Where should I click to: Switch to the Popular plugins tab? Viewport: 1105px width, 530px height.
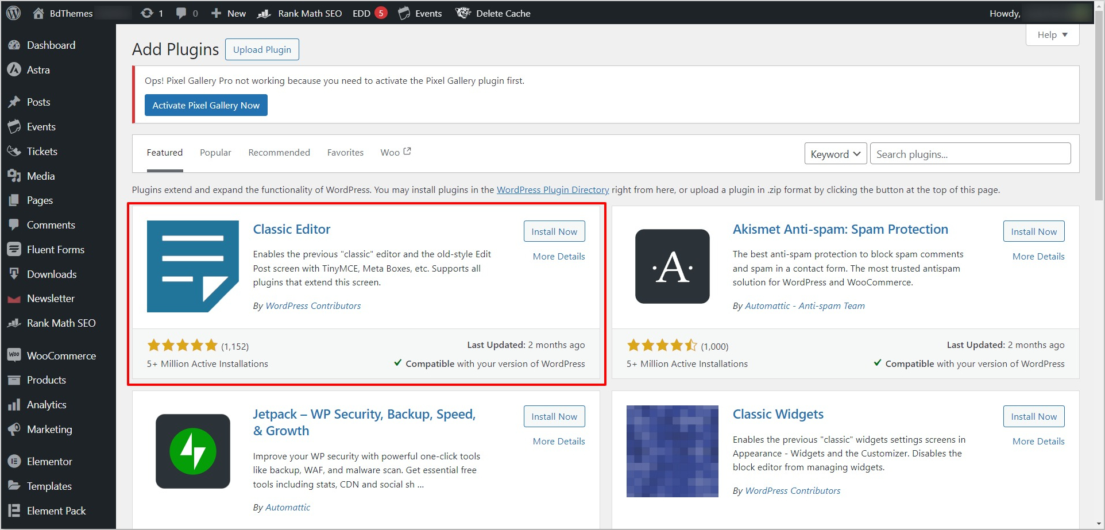[x=215, y=152]
